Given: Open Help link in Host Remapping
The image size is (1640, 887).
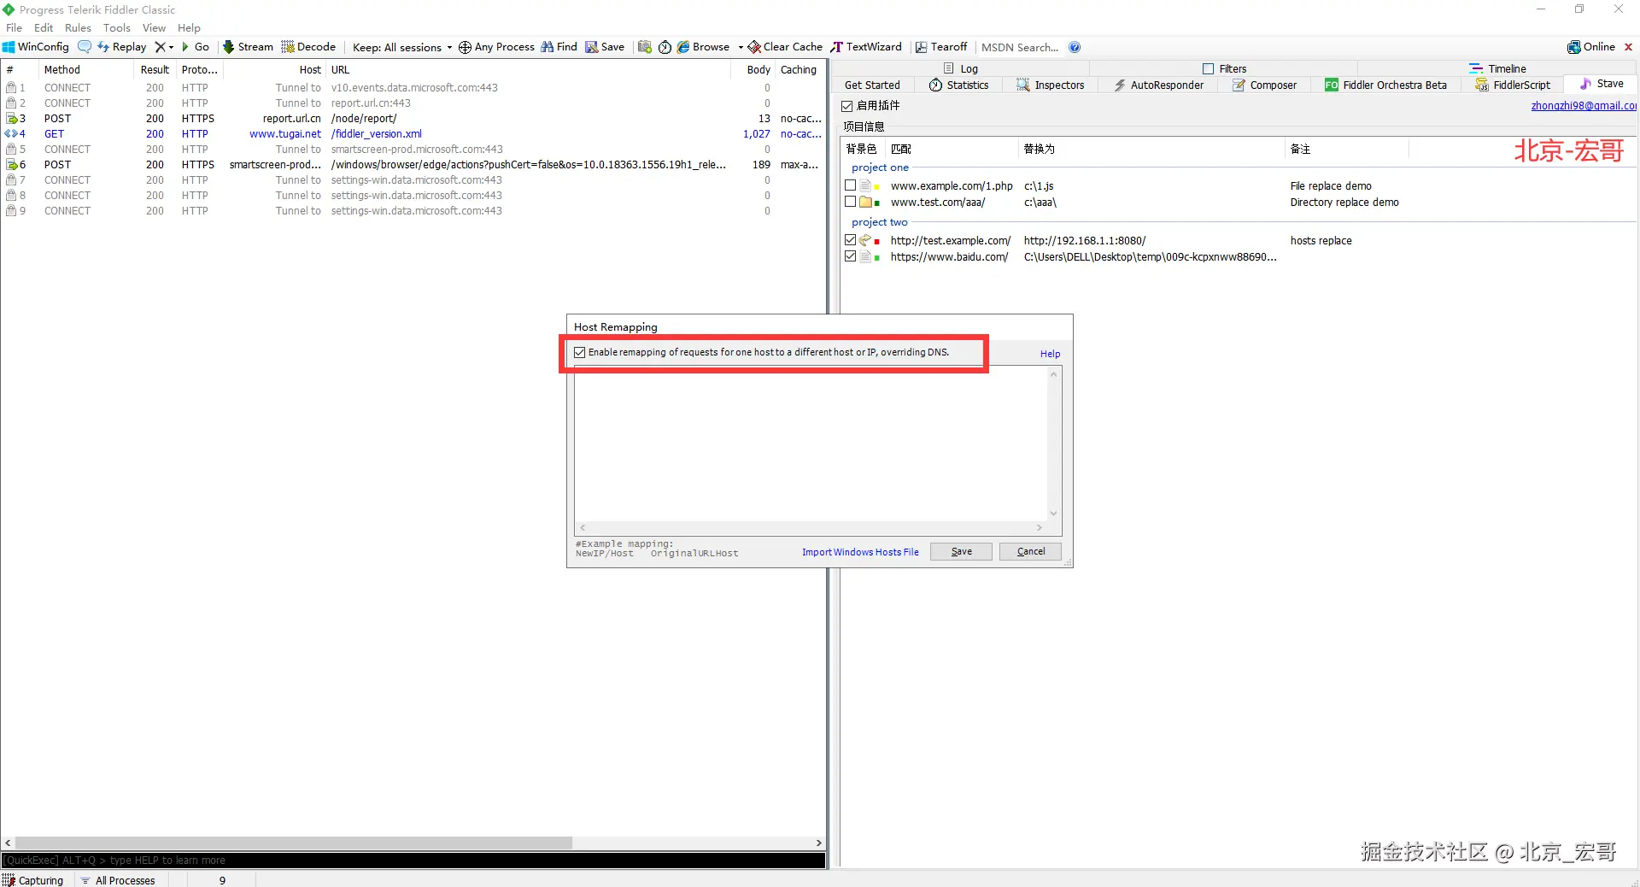Looking at the screenshot, I should [1050, 354].
